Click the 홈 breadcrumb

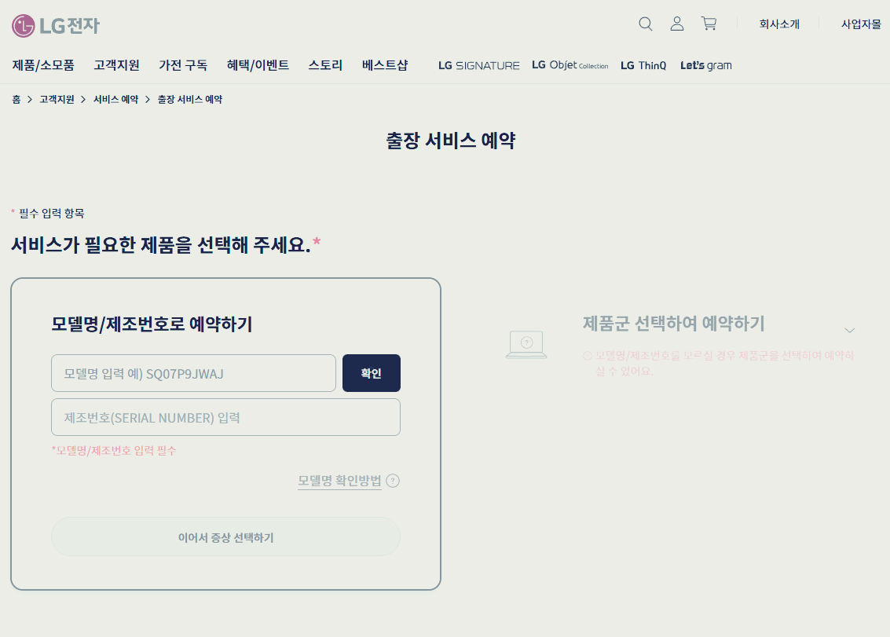[x=16, y=99]
